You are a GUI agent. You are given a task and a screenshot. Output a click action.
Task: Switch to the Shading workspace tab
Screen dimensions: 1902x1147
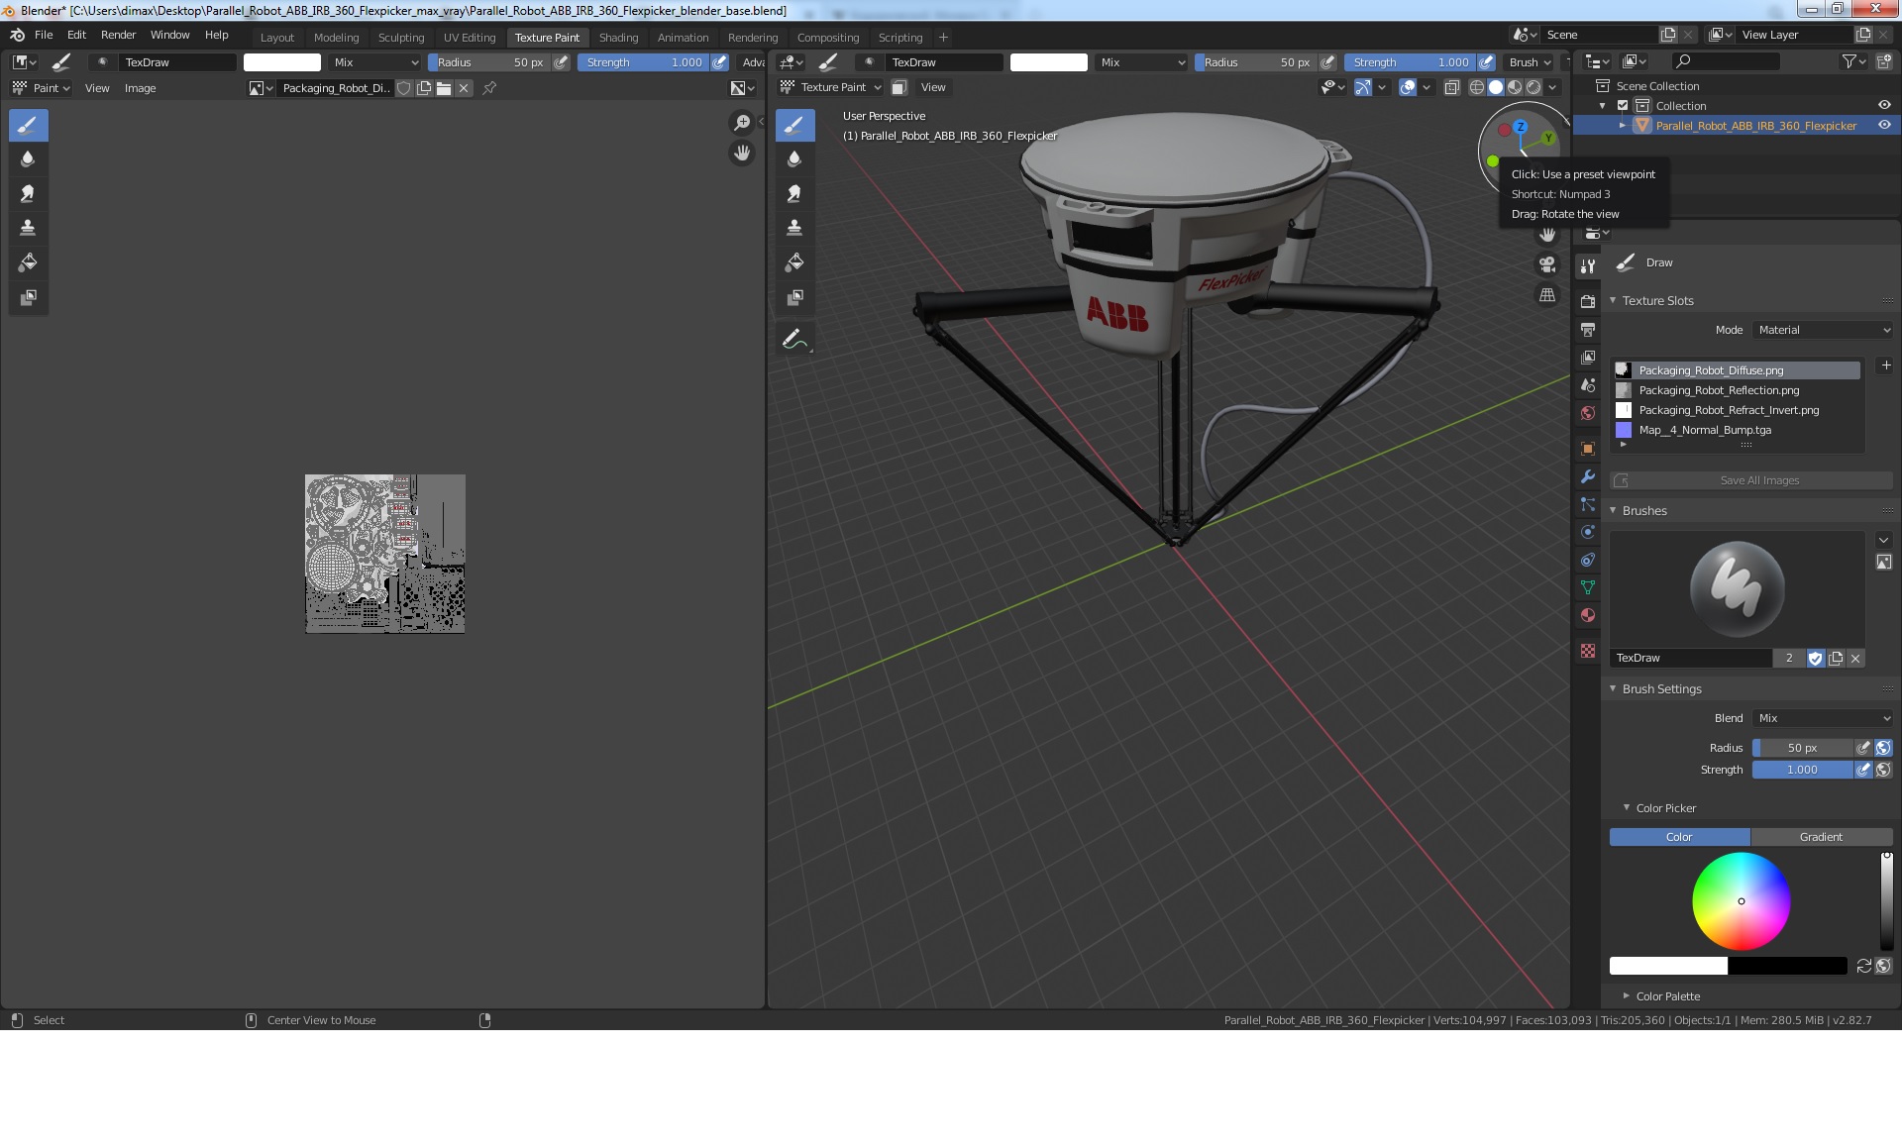coord(618,38)
